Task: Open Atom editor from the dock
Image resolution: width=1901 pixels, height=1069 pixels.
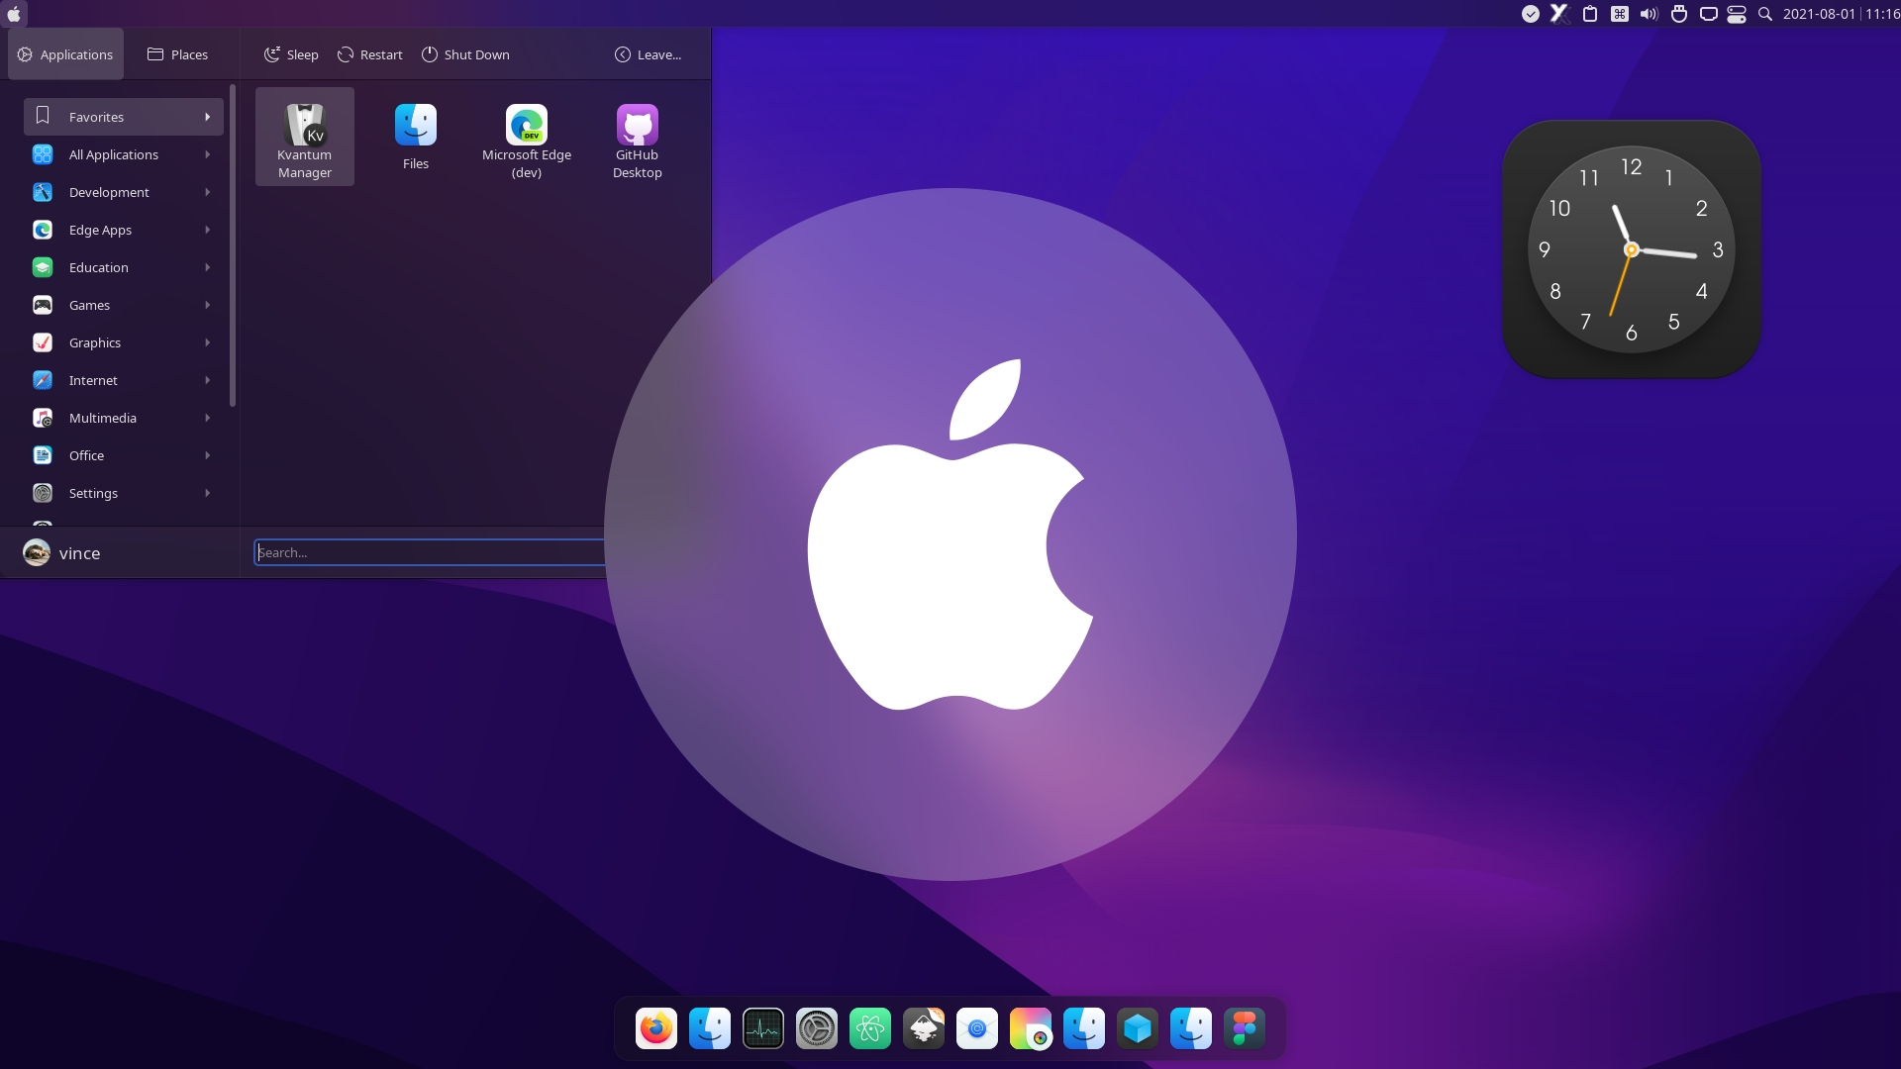Action: click(869, 1028)
